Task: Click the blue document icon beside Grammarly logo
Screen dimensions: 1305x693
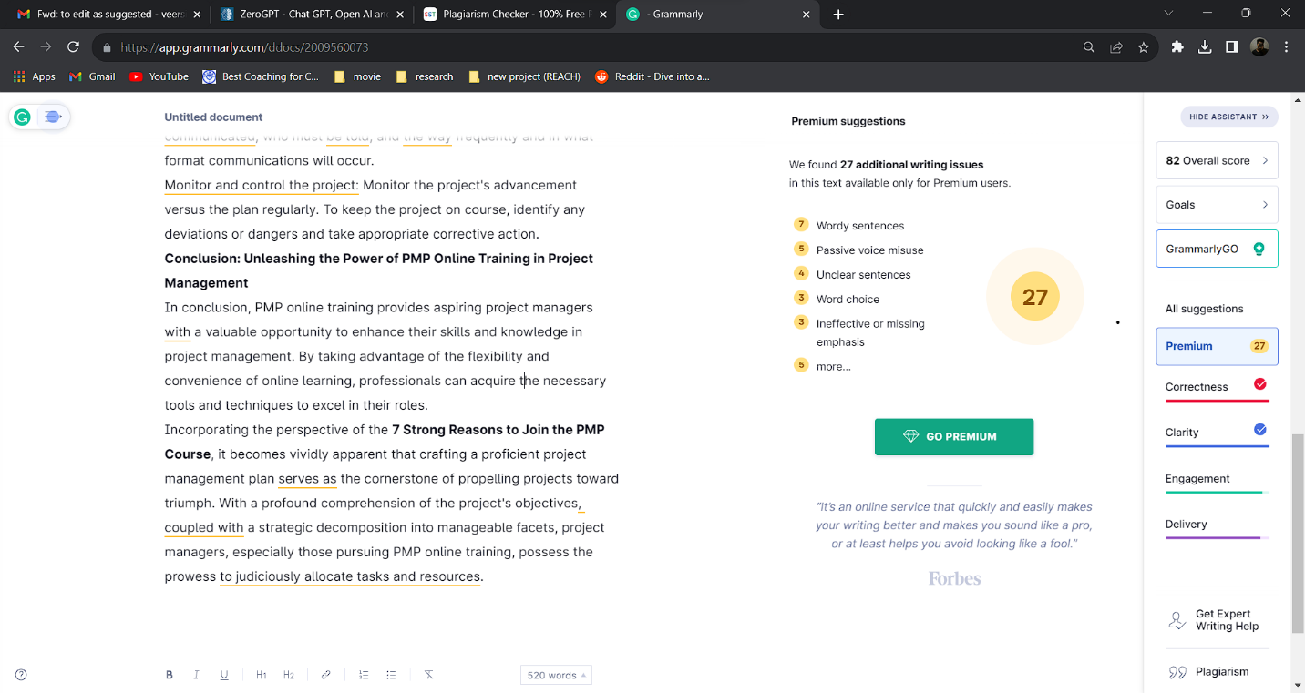Action: (x=53, y=117)
